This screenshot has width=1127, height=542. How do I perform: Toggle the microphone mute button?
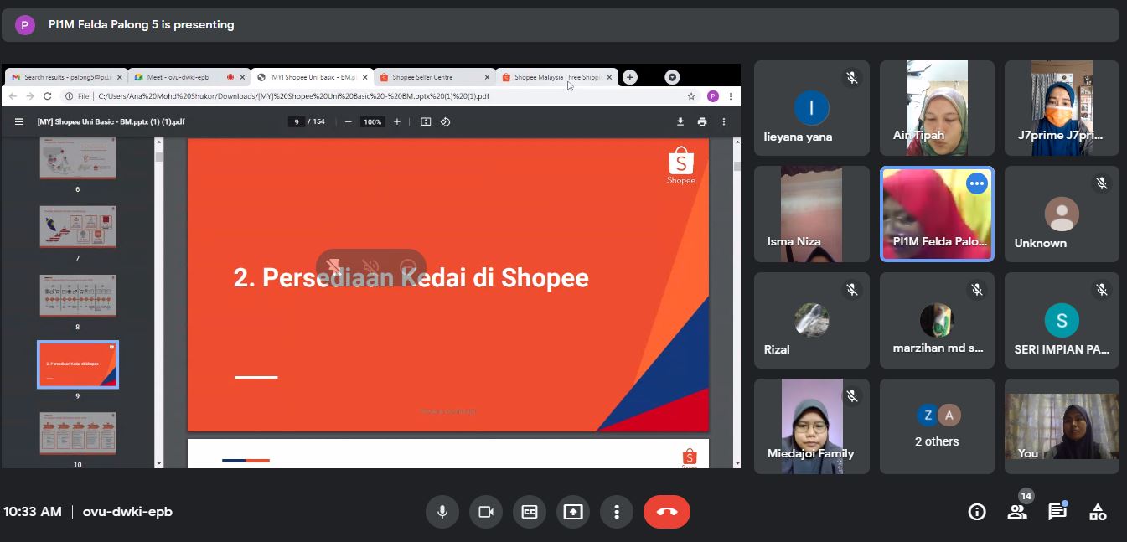[442, 512]
